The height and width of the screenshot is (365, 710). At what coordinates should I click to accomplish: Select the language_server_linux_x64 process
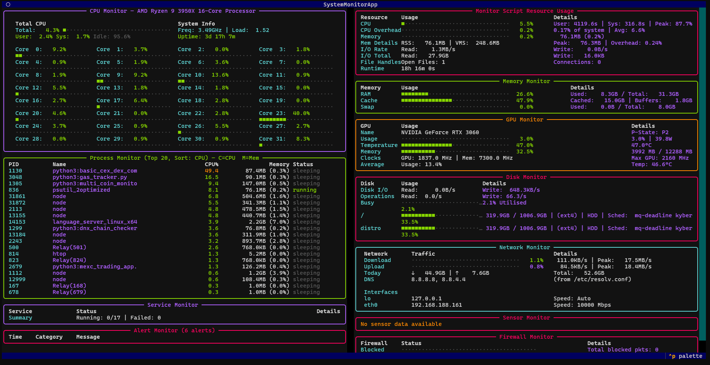tap(174, 222)
